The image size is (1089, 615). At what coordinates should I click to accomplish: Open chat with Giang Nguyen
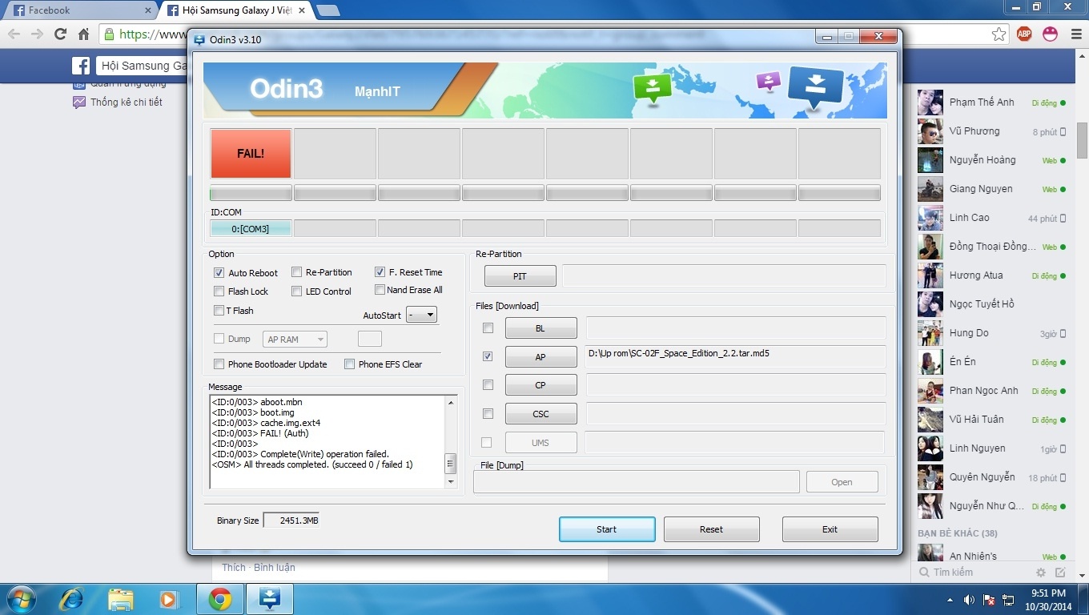tap(991, 189)
